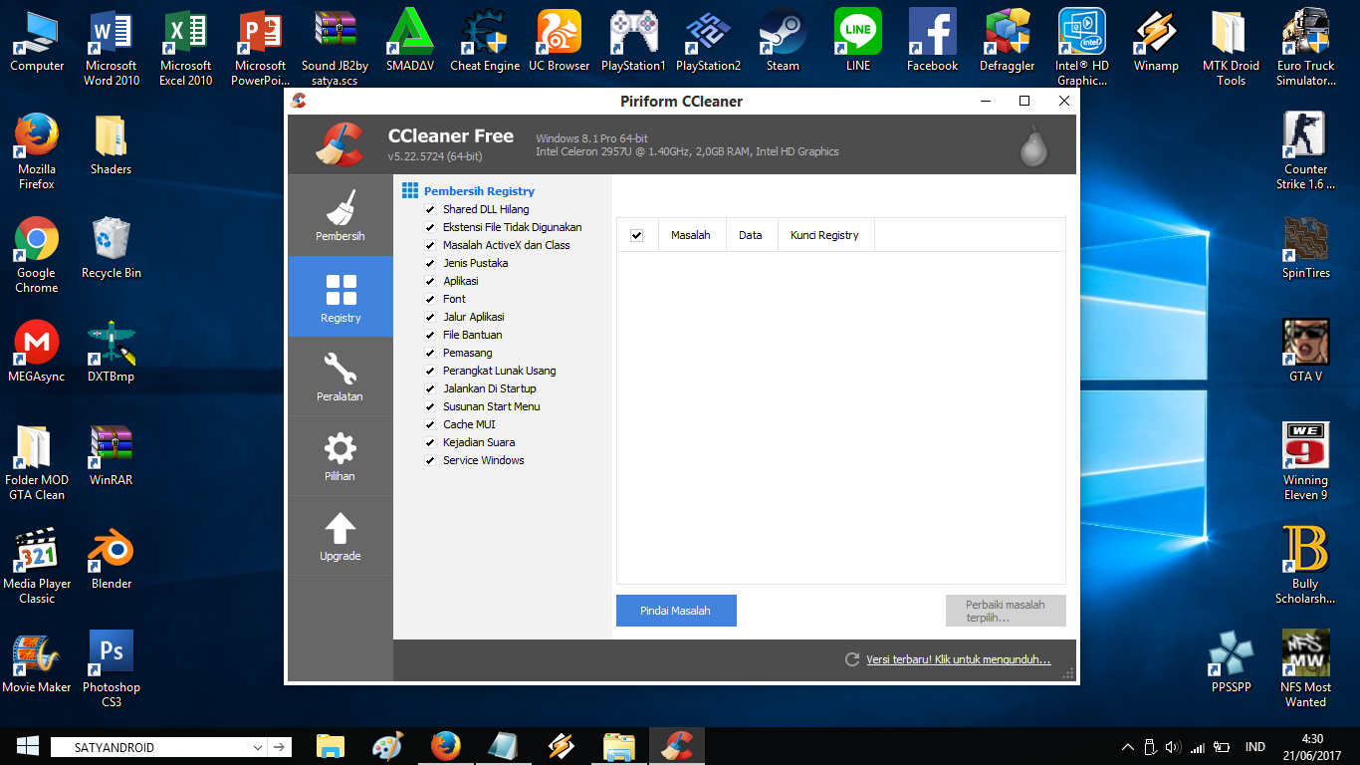Select the Facebook desktop icon
Image resolution: width=1360 pixels, height=765 pixels.
point(933,42)
